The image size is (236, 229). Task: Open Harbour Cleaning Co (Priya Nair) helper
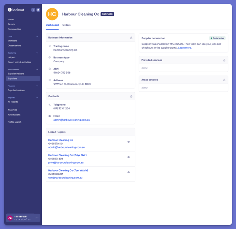[x=67, y=155]
